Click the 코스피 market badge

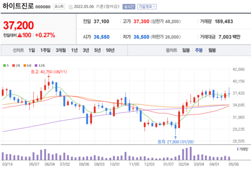tap(59, 6)
